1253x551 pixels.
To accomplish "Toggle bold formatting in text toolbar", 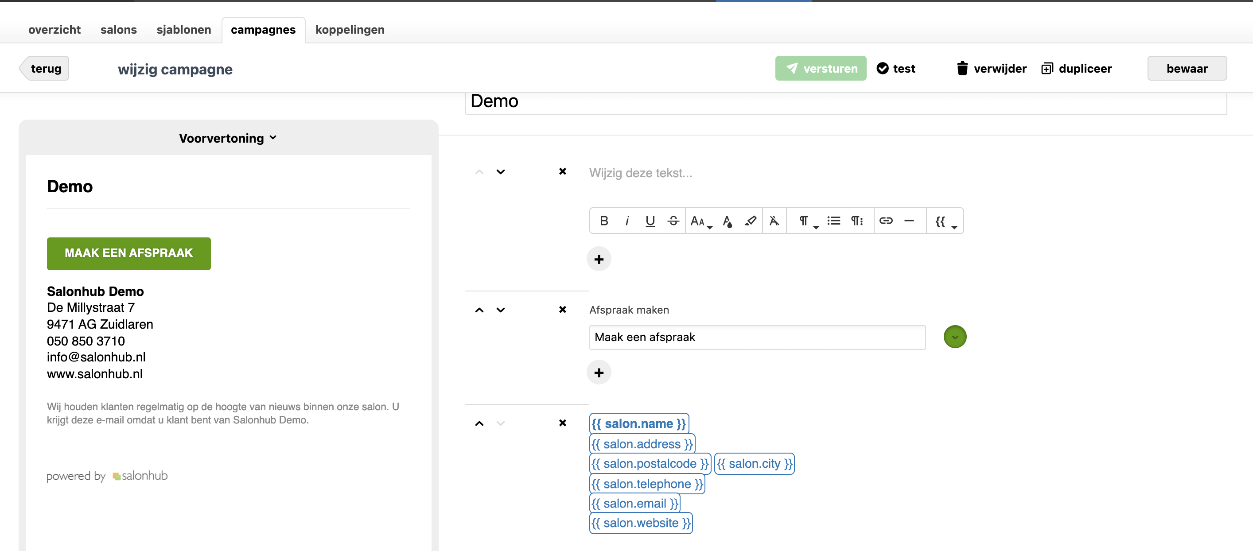I will point(603,221).
